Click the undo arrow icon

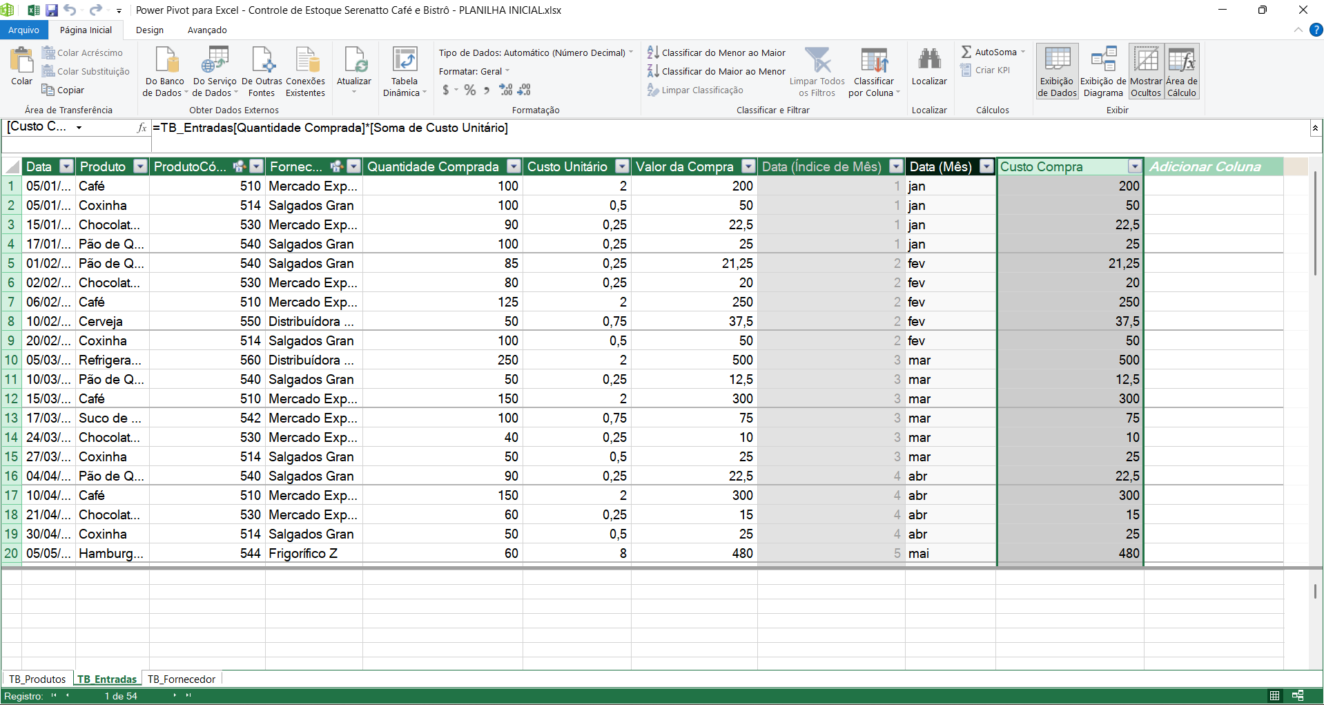click(x=70, y=10)
